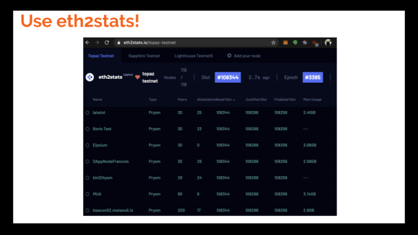
Task: Open the red extension with badge
Action: (x=315, y=43)
